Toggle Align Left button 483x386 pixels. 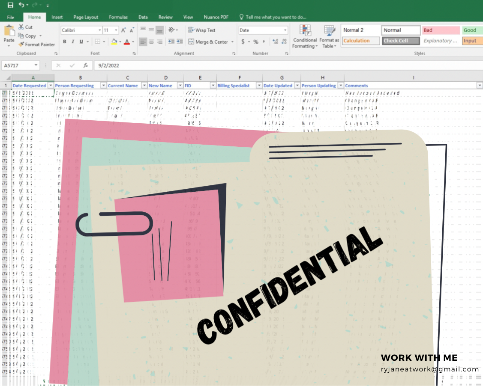(x=143, y=42)
